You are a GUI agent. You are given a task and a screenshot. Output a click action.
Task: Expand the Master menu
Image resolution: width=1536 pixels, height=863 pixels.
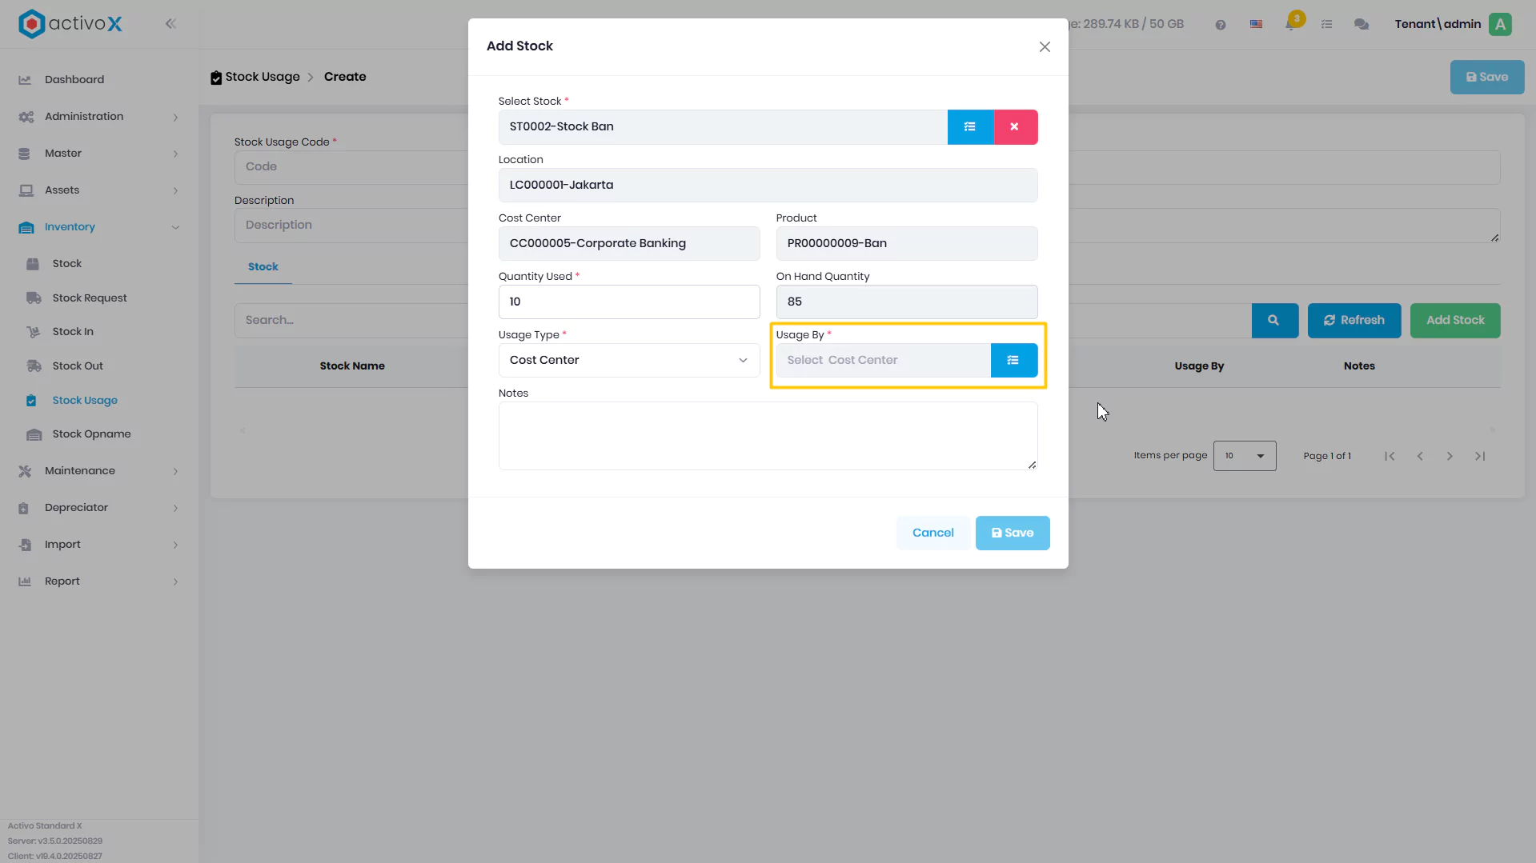coord(99,154)
